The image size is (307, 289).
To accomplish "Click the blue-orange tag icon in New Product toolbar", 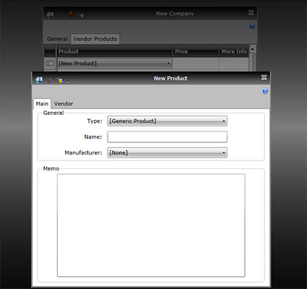I will tap(60, 80).
